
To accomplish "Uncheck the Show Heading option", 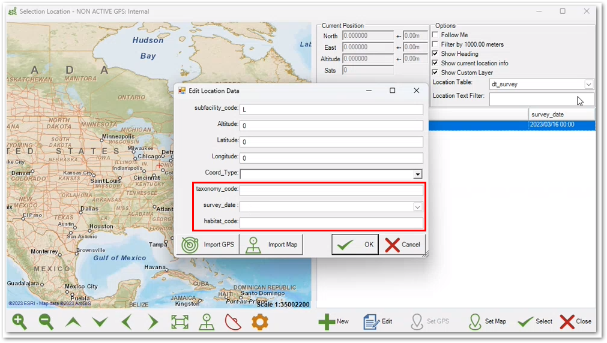I will pyautogui.click(x=435, y=54).
